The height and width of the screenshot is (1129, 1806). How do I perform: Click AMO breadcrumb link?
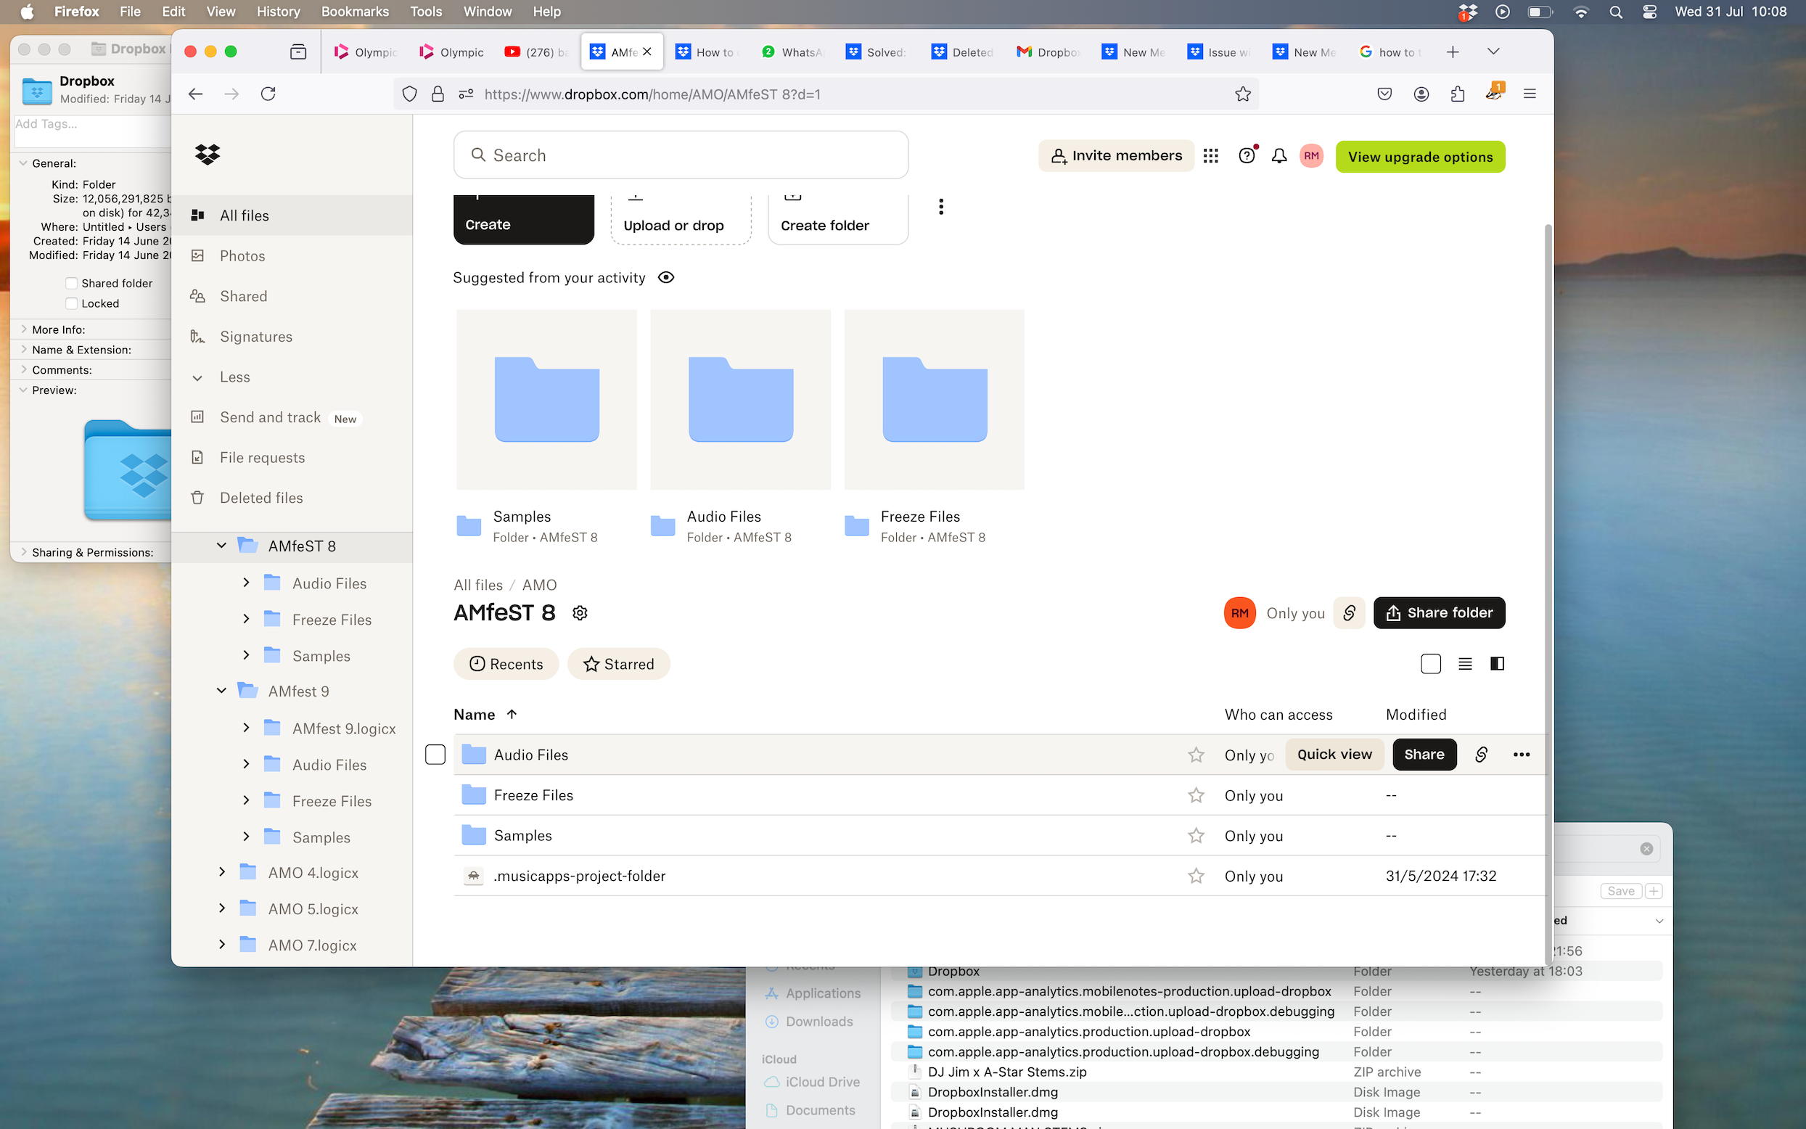point(539,585)
